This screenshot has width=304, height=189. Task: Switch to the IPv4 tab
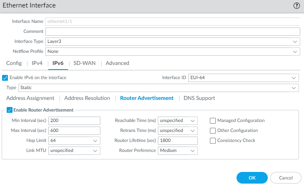(37, 63)
